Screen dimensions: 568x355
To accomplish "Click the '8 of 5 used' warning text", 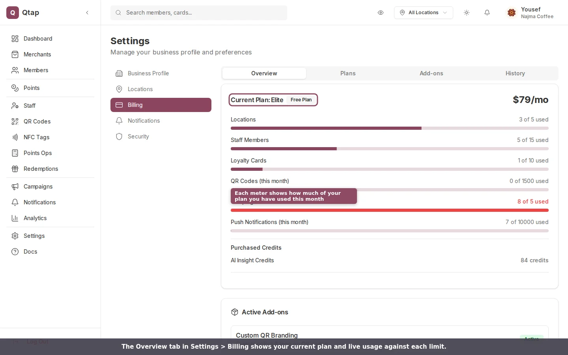I will pyautogui.click(x=533, y=202).
